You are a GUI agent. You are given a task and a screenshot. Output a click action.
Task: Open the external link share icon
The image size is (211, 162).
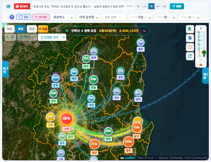[190, 56]
